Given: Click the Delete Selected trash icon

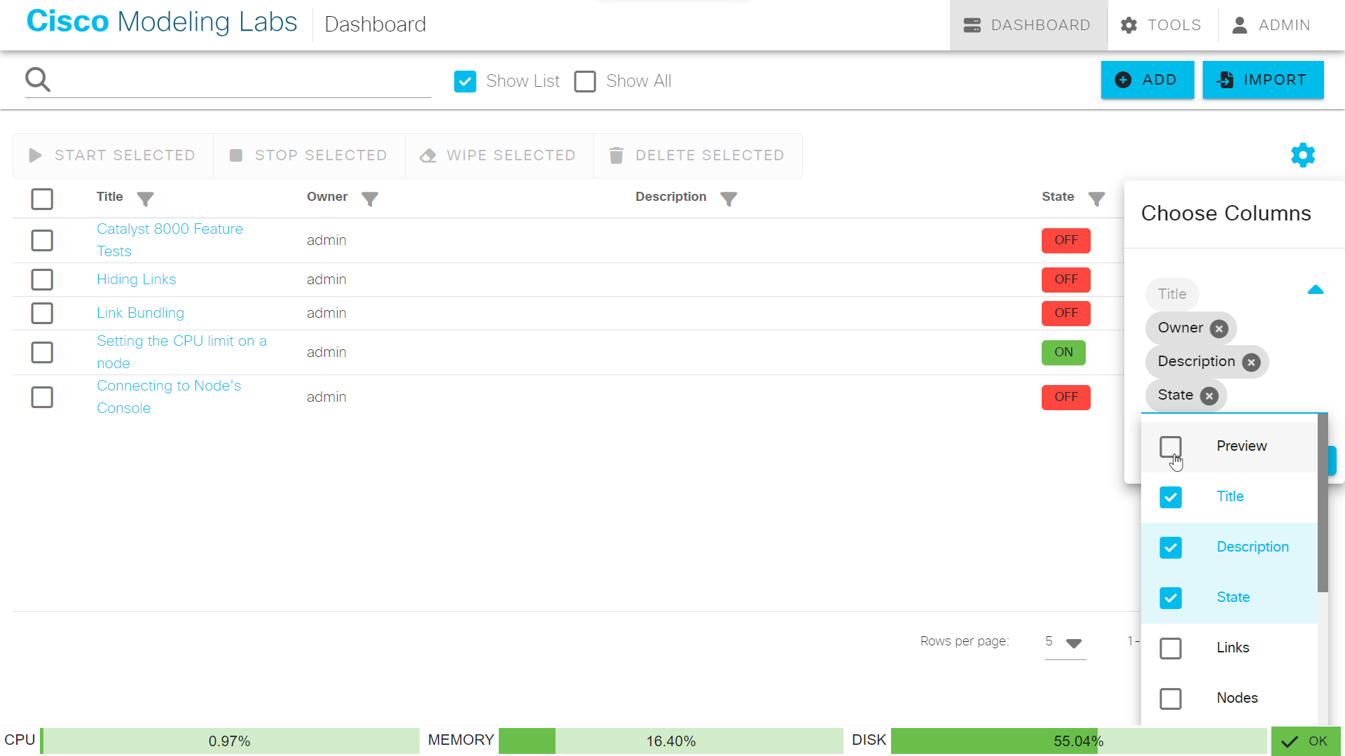Looking at the screenshot, I should click(616, 155).
